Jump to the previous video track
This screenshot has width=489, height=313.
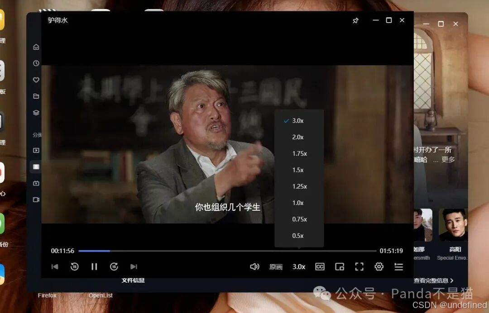click(55, 266)
